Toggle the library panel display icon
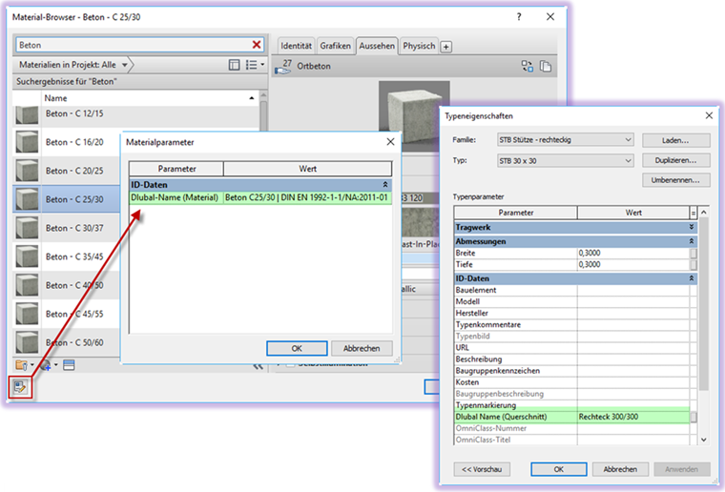 (x=235, y=65)
